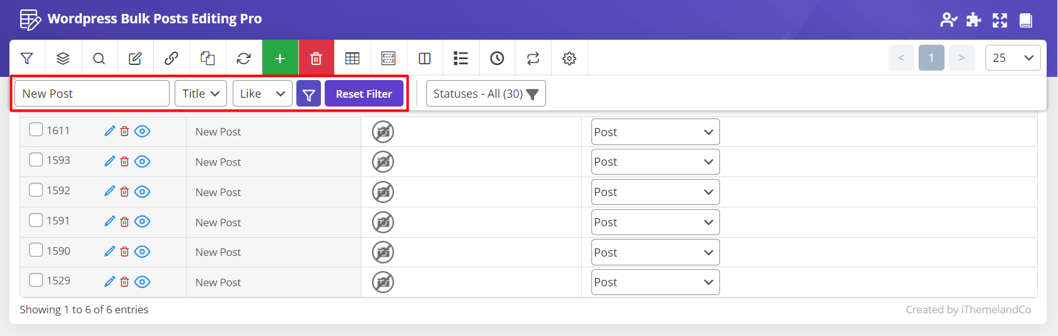Select the checkbox for post 1592
This screenshot has width=1058, height=336.
36,190
